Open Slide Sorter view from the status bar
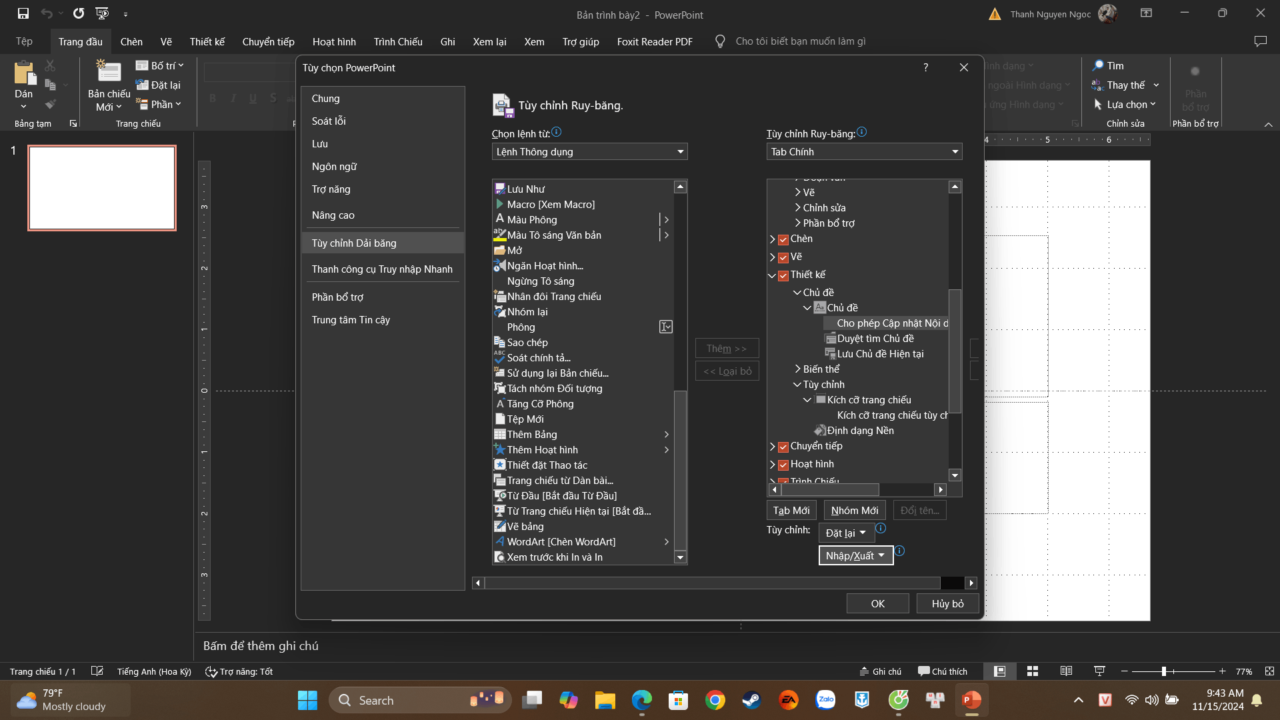The width and height of the screenshot is (1280, 720). (1033, 671)
